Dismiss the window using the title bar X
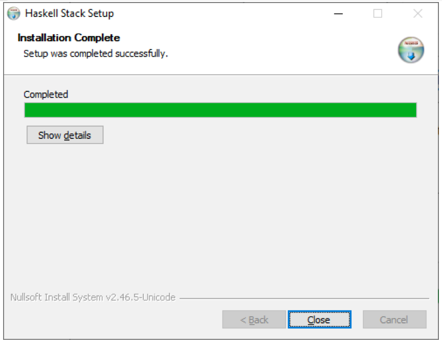The height and width of the screenshot is (345, 442). [418, 13]
